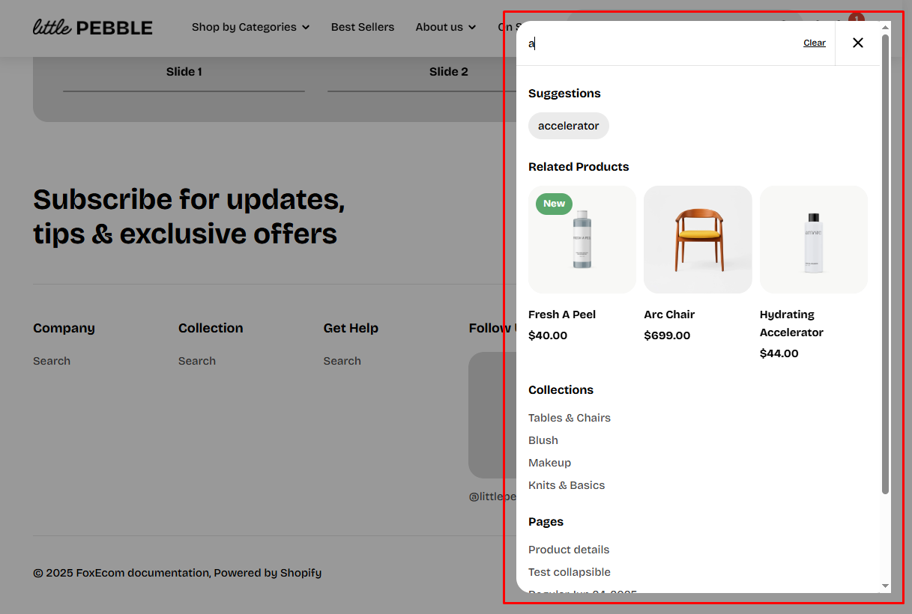Click the Fresh A Peel product title
The image size is (912, 614).
click(562, 314)
